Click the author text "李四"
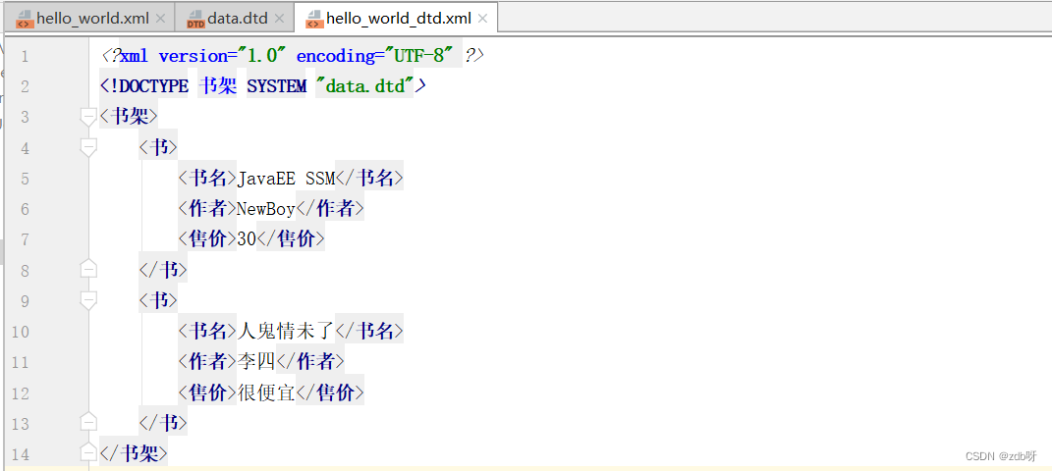Screen dimensions: 1052x471 pos(256,362)
